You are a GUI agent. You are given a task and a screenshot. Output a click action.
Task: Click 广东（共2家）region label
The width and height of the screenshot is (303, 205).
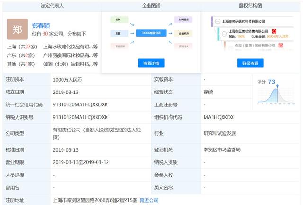21,56
